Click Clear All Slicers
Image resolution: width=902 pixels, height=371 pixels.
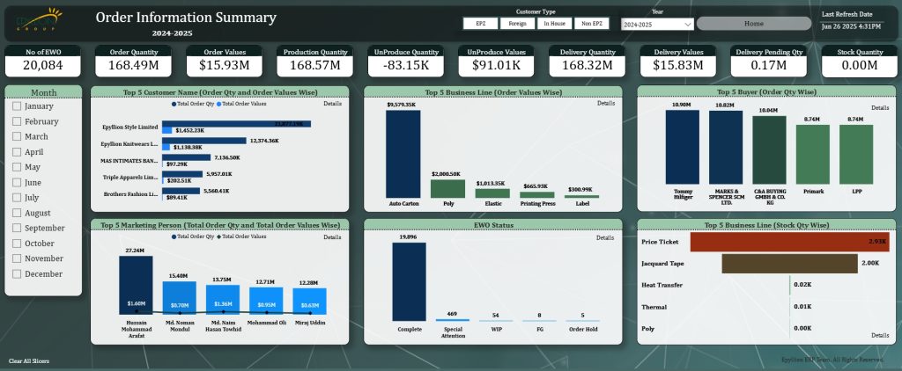click(x=29, y=361)
